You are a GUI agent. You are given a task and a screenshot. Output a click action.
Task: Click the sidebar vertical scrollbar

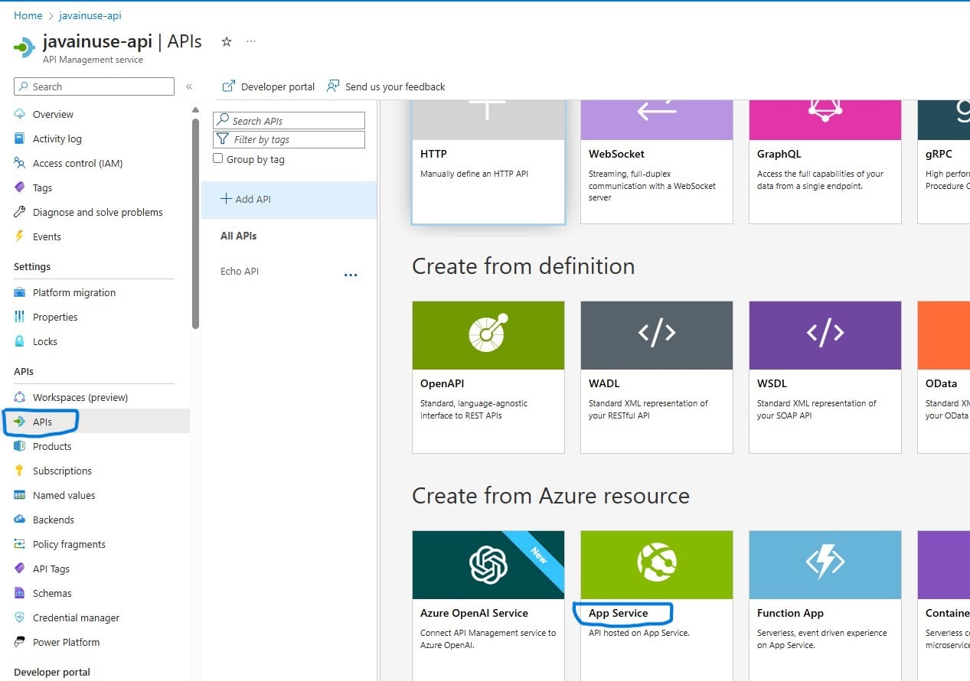(x=196, y=222)
